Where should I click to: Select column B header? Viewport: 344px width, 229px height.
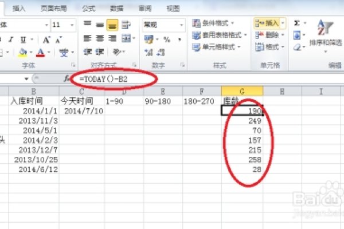(34, 92)
